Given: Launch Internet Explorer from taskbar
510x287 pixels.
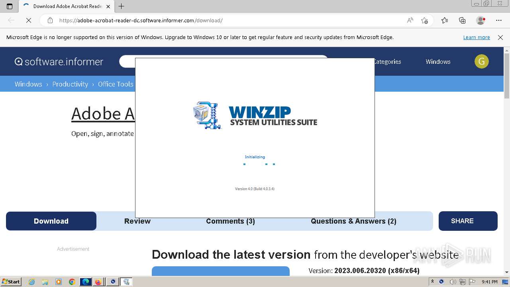Looking at the screenshot, I should [31, 282].
